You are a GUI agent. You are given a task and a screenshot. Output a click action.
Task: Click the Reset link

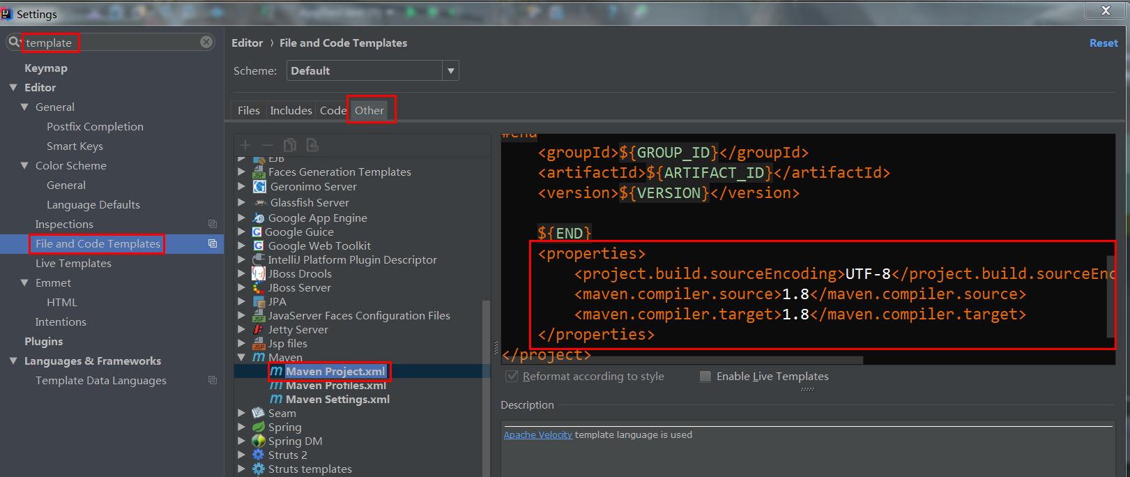(1104, 43)
